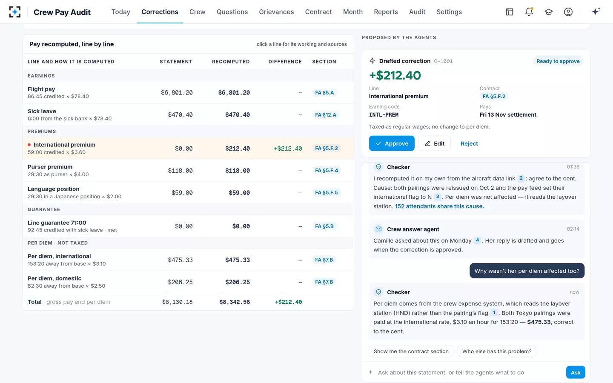The height and width of the screenshot is (383, 613).
Task: Click the plus icon in the ask field
Action: tap(370, 372)
